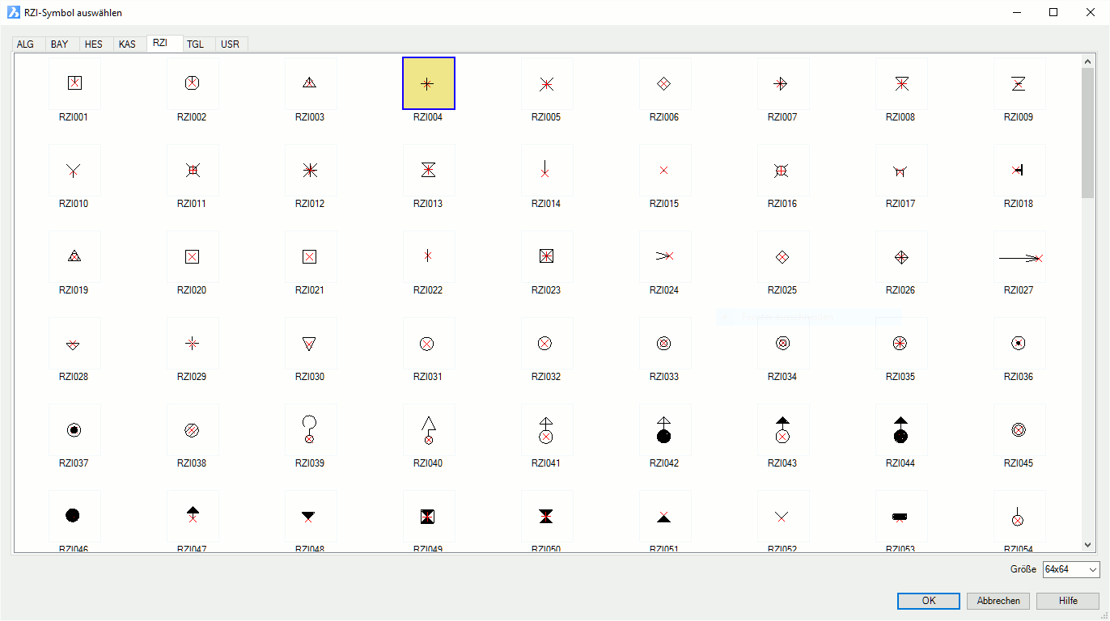The width and height of the screenshot is (1110, 621).
Task: Click the RZI008 label text
Action: pyautogui.click(x=900, y=117)
